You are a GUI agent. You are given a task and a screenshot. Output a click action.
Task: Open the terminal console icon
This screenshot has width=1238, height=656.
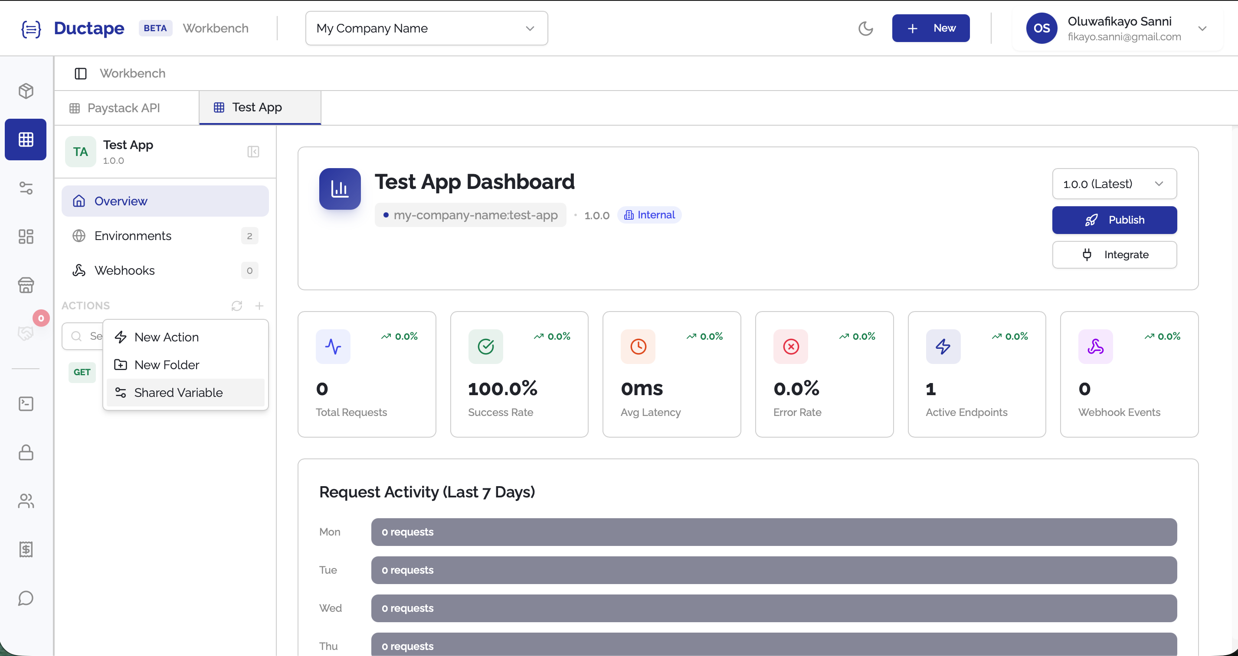[x=26, y=404]
